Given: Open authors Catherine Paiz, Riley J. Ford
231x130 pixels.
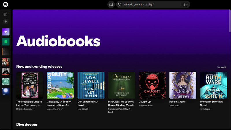Looking at the screenshot, I should tap(119, 110).
